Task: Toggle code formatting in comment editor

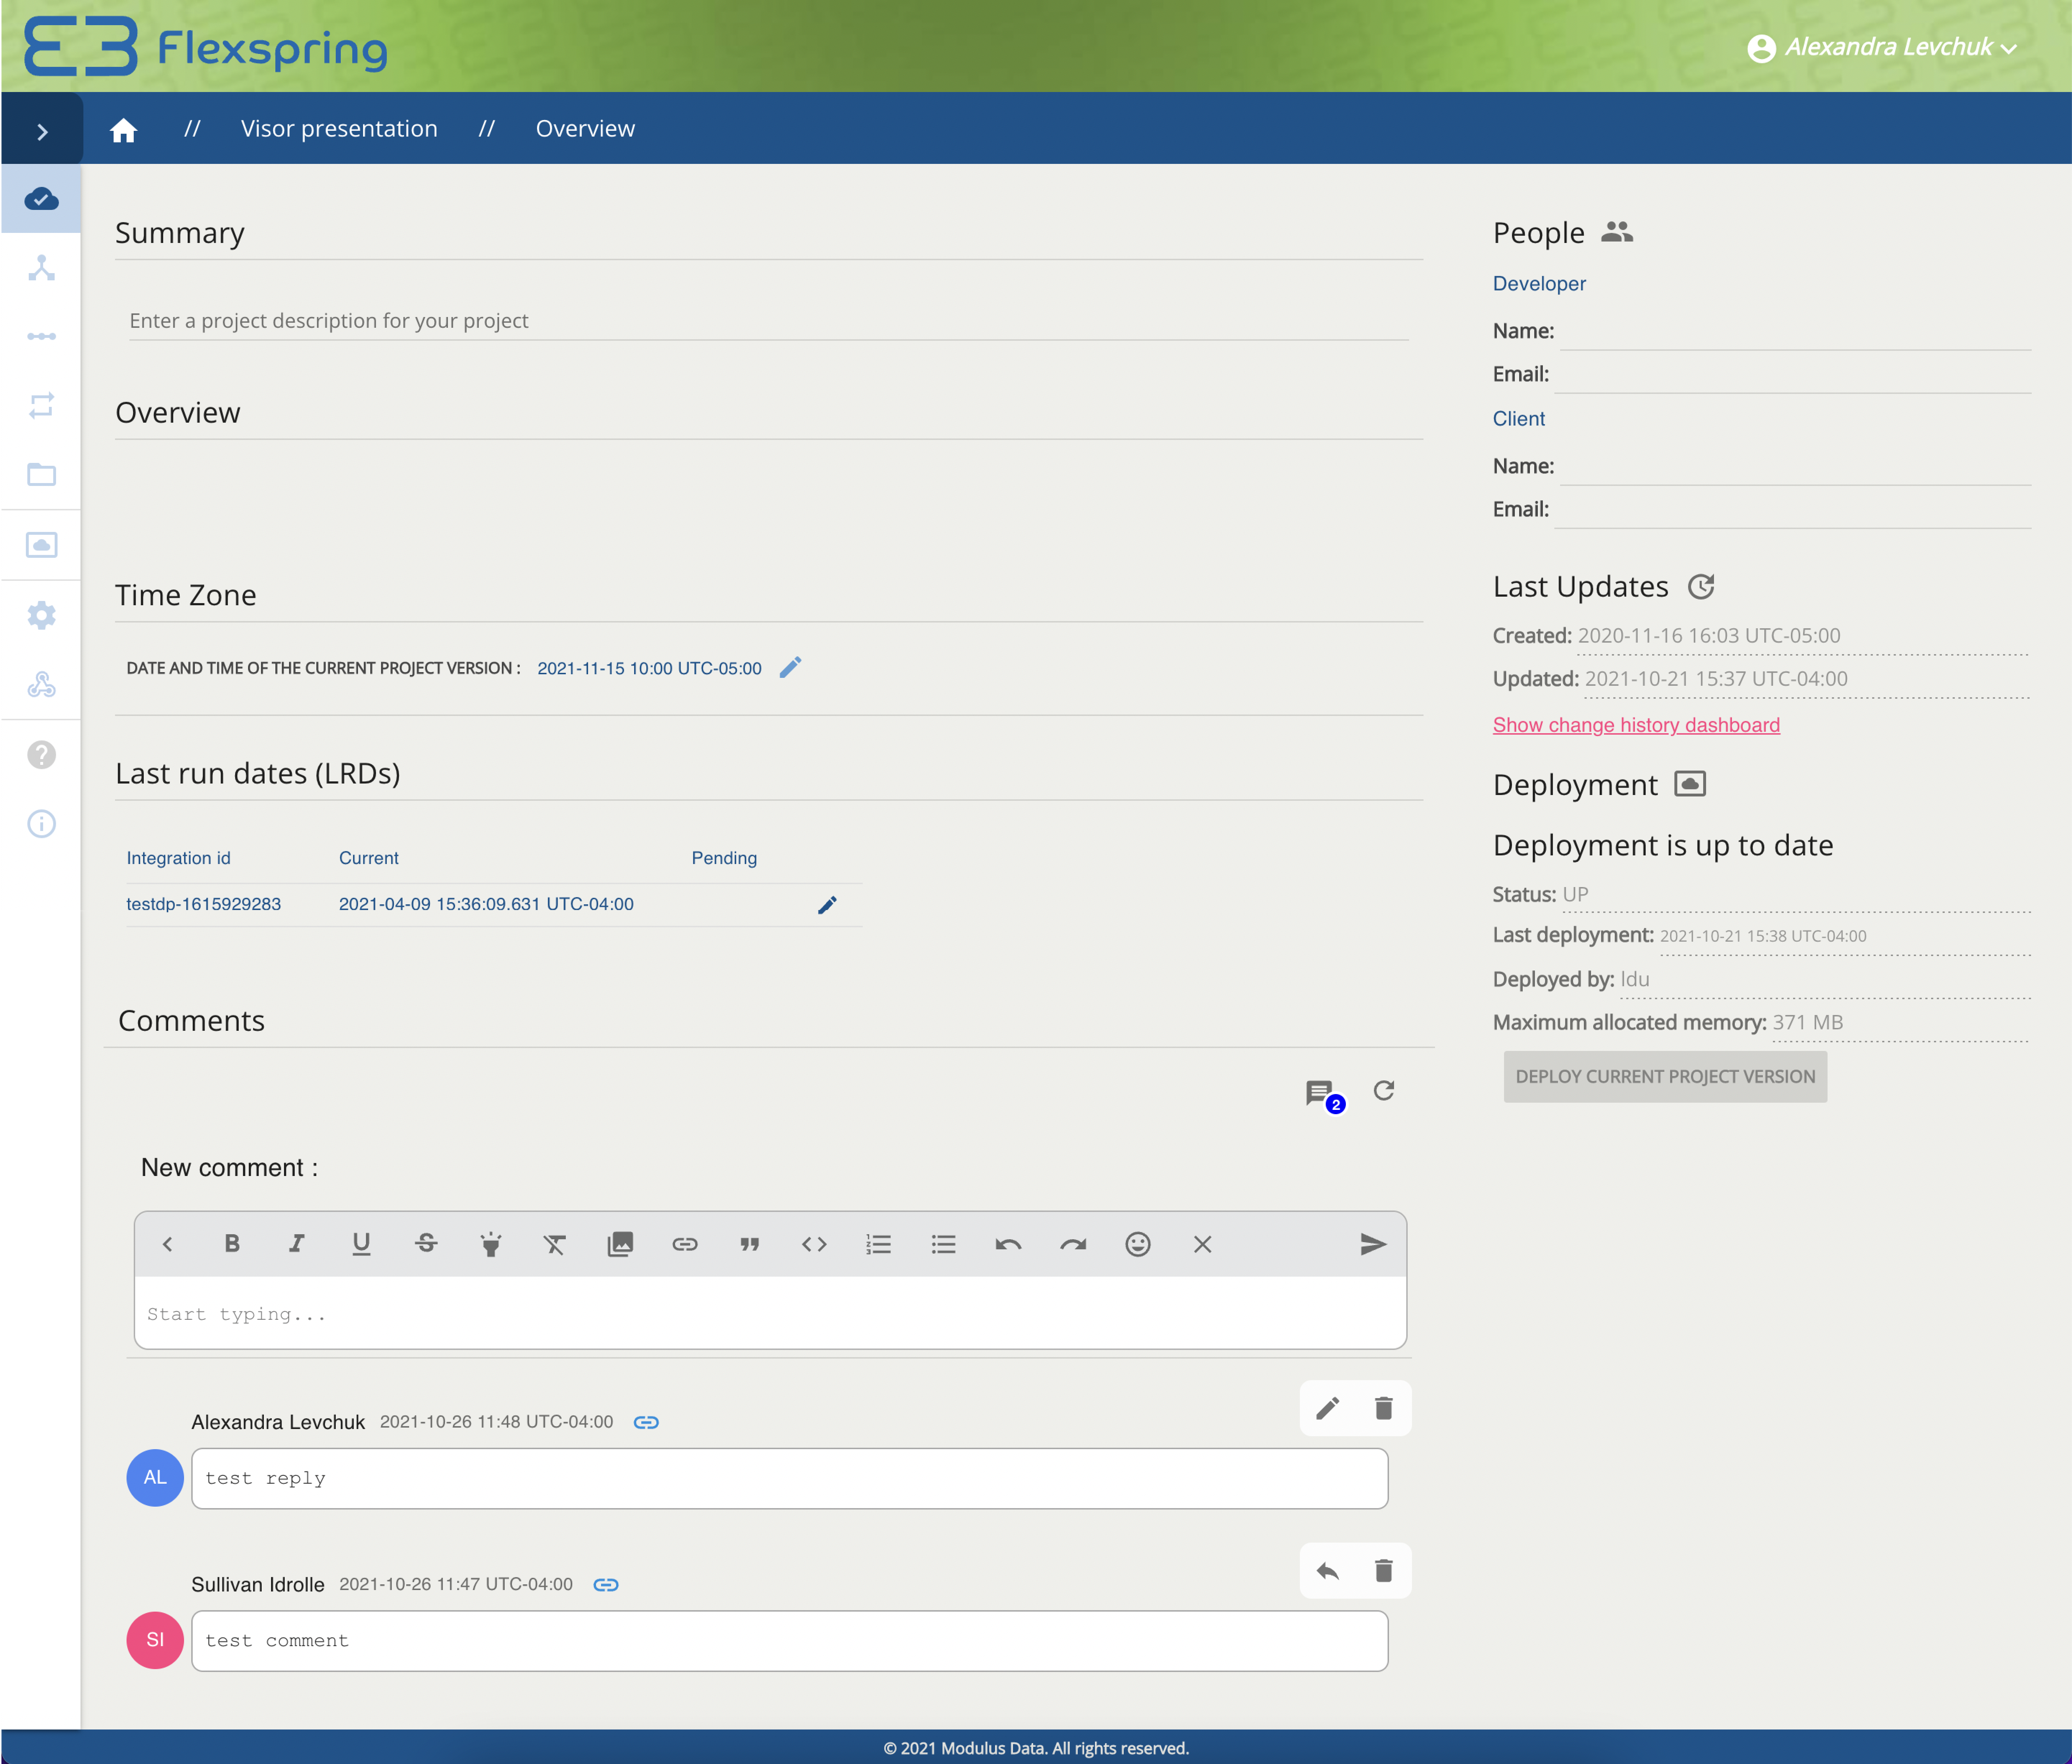Action: point(814,1244)
